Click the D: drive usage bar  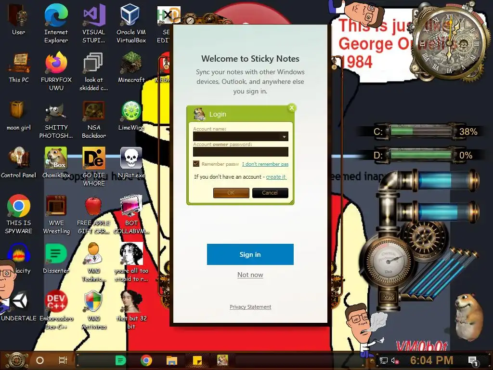[421, 155]
